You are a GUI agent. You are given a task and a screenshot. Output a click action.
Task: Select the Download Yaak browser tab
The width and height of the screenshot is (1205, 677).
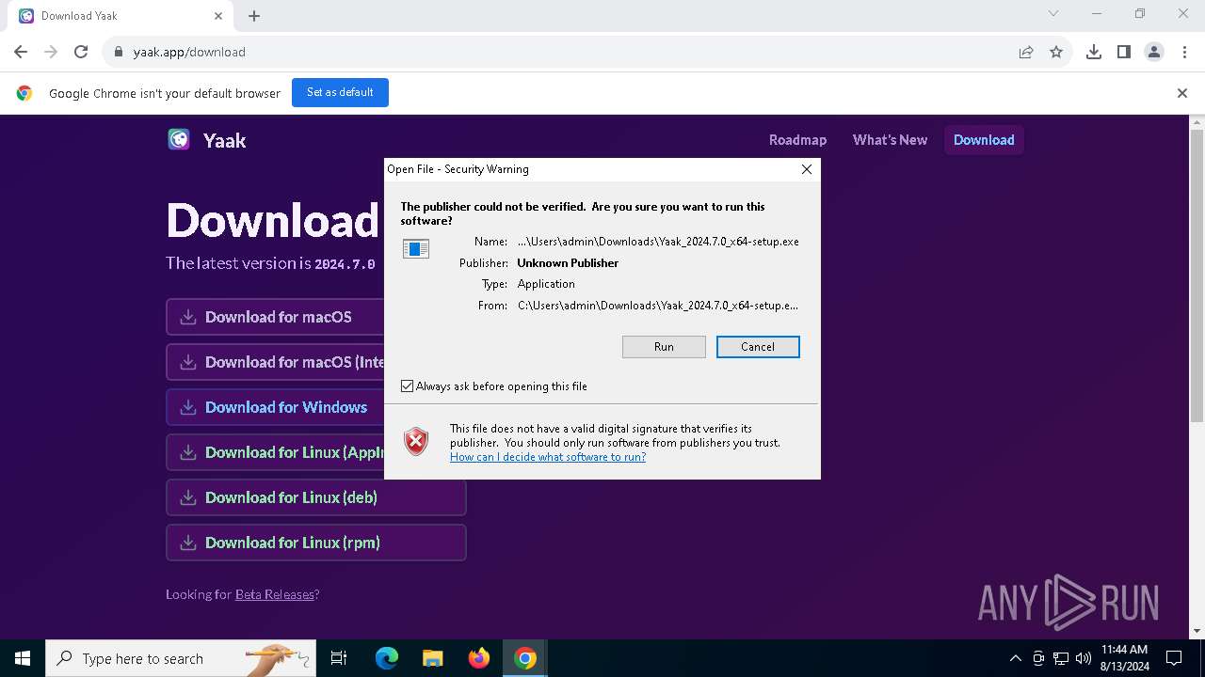click(x=122, y=16)
